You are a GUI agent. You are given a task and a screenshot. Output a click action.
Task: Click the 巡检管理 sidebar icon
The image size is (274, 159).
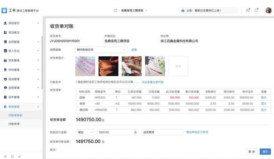pos(5,88)
